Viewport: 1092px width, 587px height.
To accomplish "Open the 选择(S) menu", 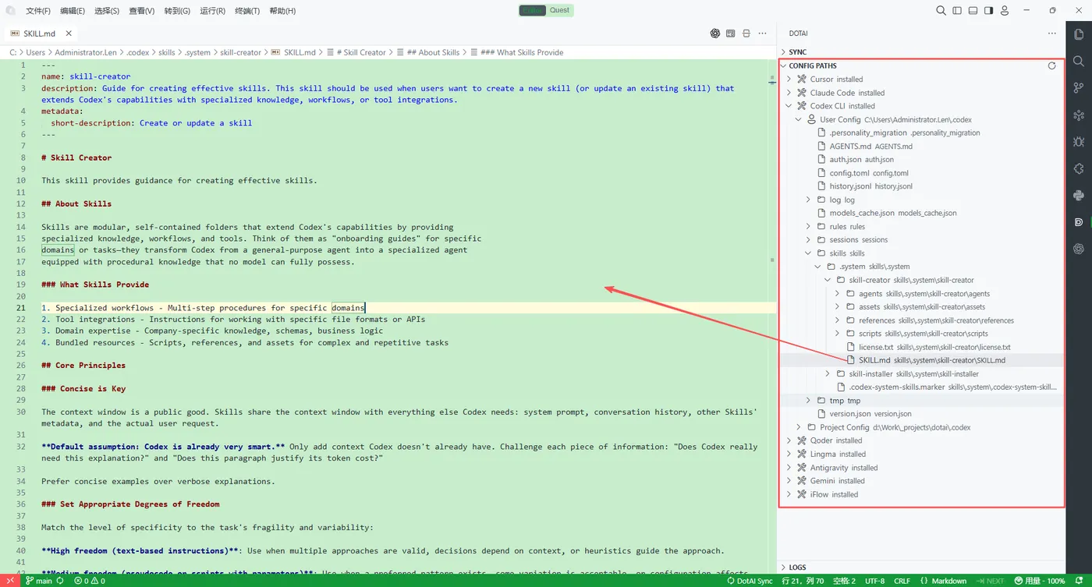I will point(107,11).
